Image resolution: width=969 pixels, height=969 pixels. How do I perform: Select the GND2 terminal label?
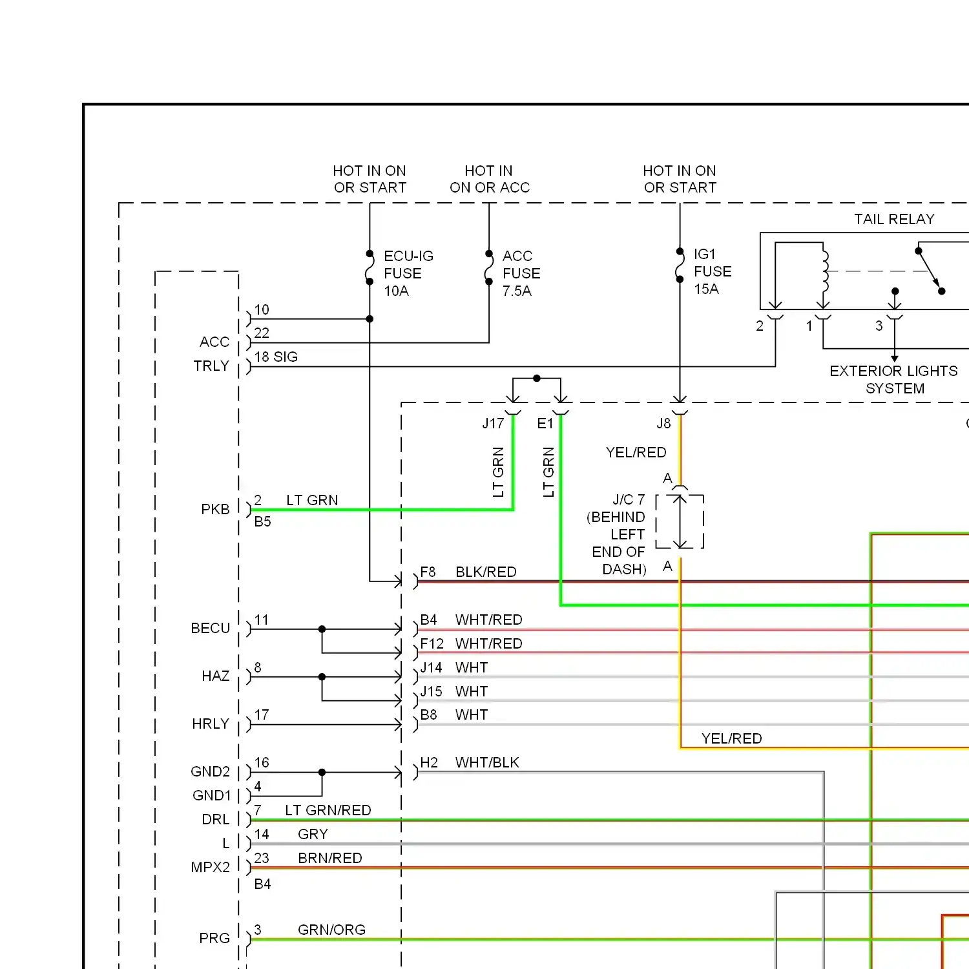[211, 771]
